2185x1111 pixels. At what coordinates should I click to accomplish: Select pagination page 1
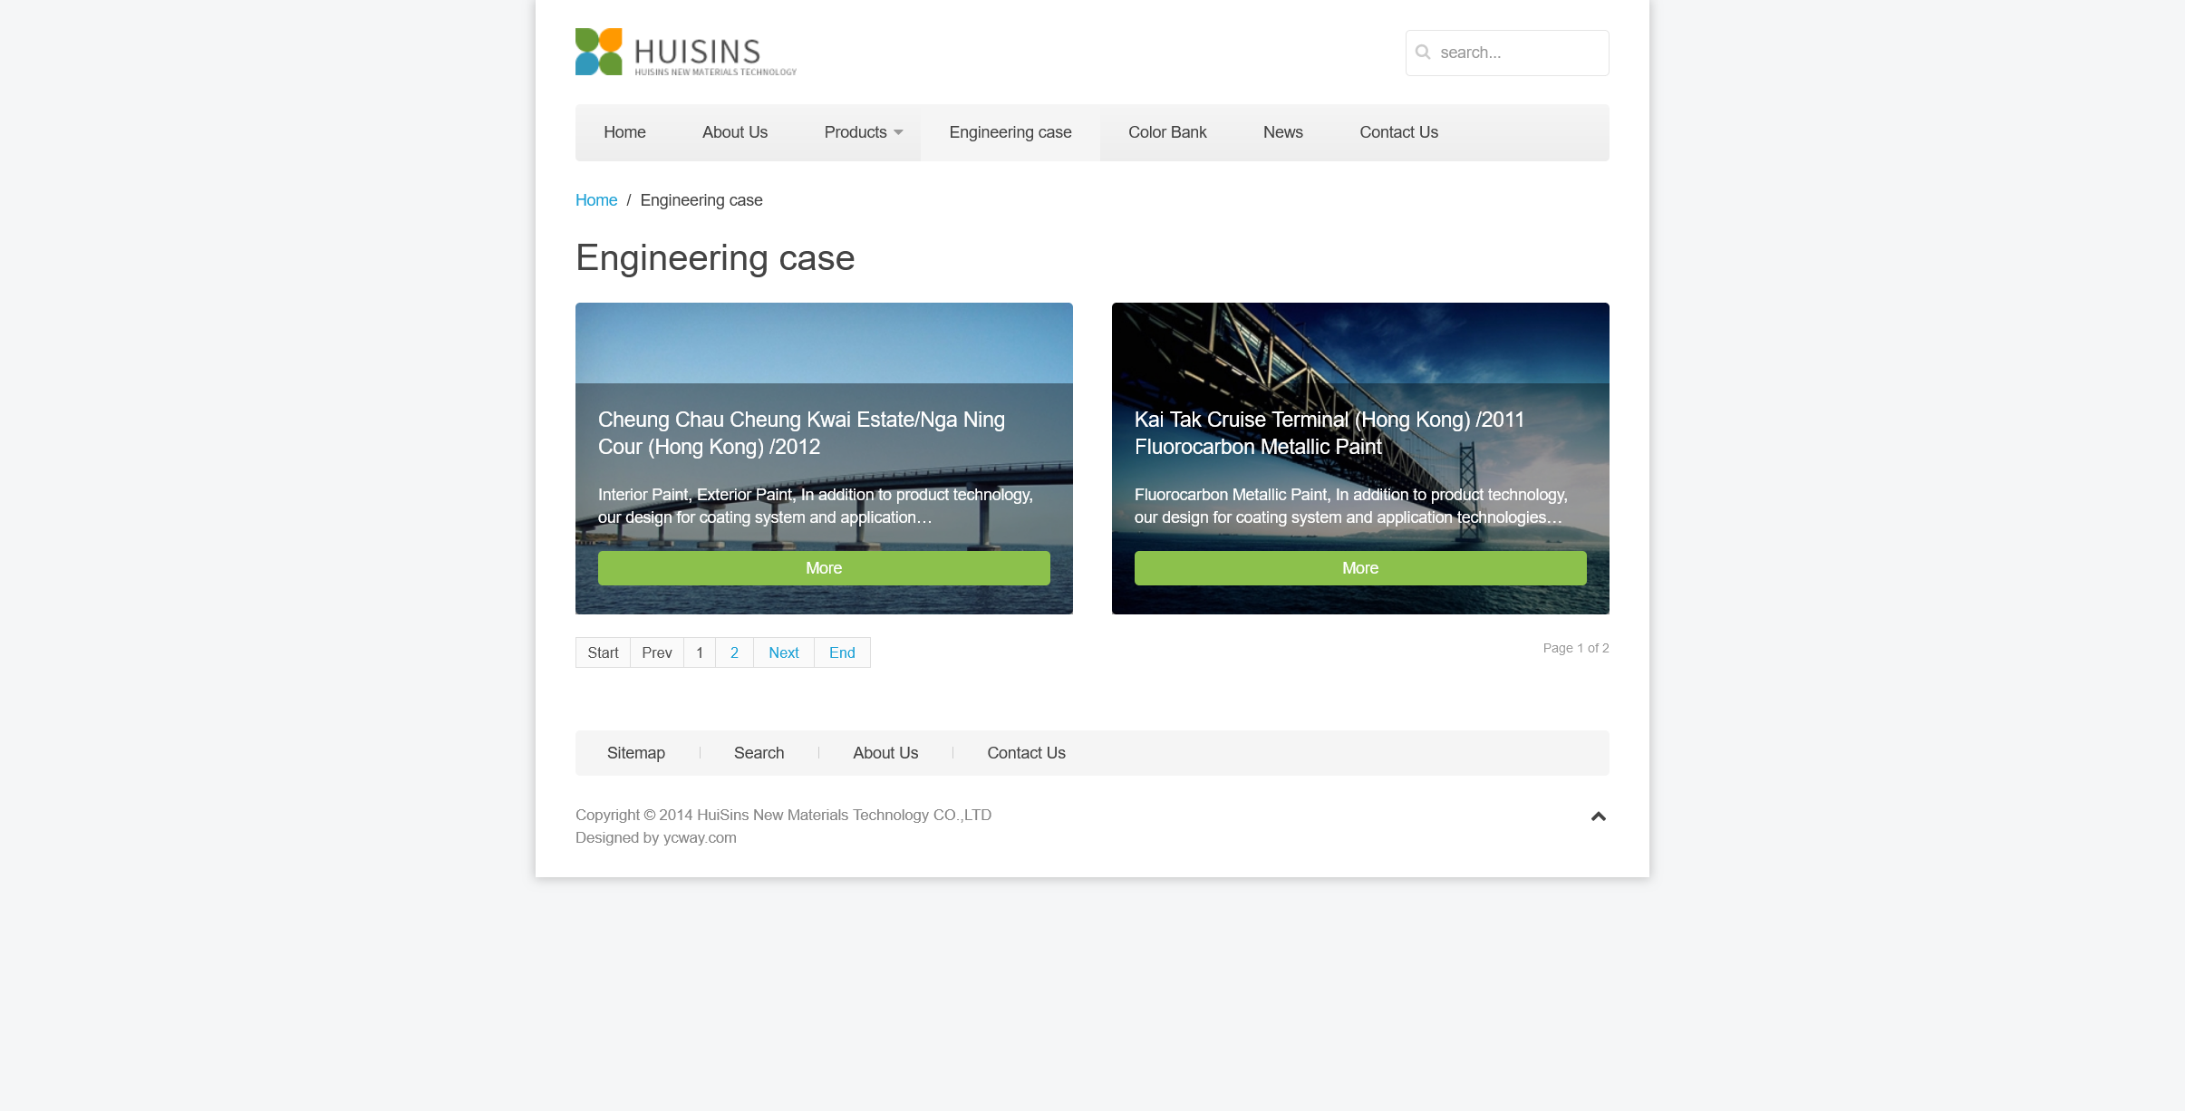[x=700, y=652]
